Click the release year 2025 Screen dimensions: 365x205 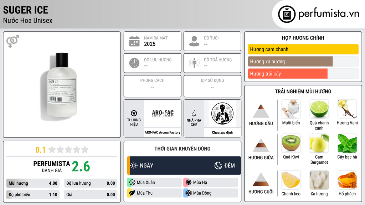(x=150, y=44)
